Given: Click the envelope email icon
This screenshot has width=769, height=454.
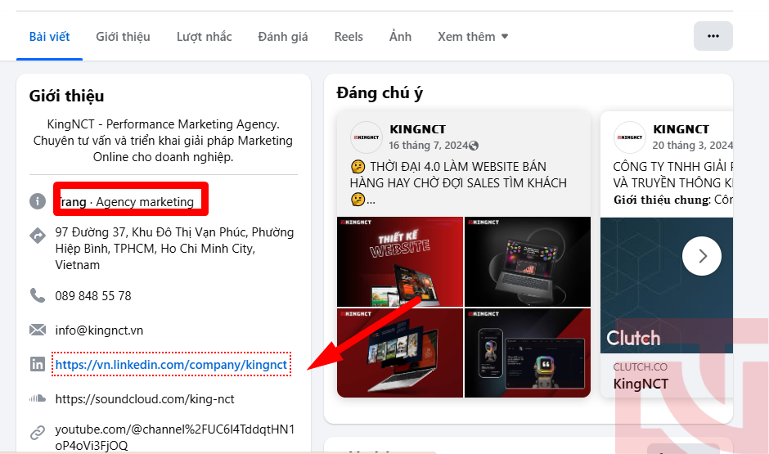Looking at the screenshot, I should click(38, 330).
